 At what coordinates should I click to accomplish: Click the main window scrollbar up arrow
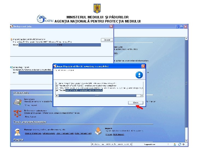coord(186,39)
